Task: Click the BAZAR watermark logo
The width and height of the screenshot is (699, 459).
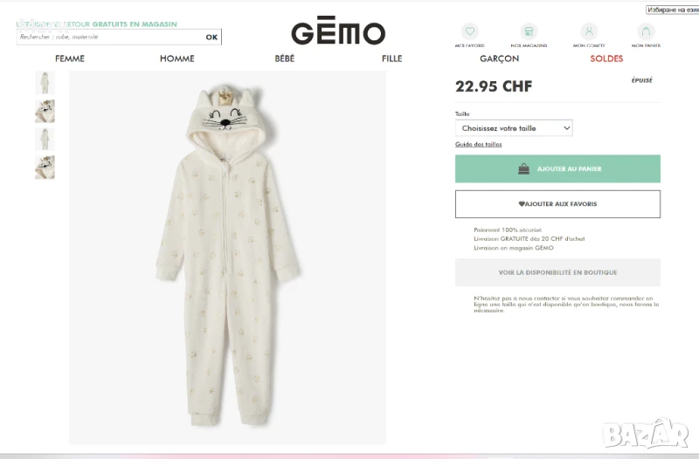Action: pyautogui.click(x=645, y=432)
